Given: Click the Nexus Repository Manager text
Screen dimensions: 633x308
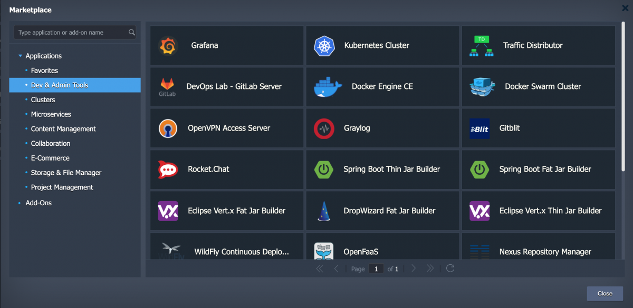Looking at the screenshot, I should [x=545, y=252].
